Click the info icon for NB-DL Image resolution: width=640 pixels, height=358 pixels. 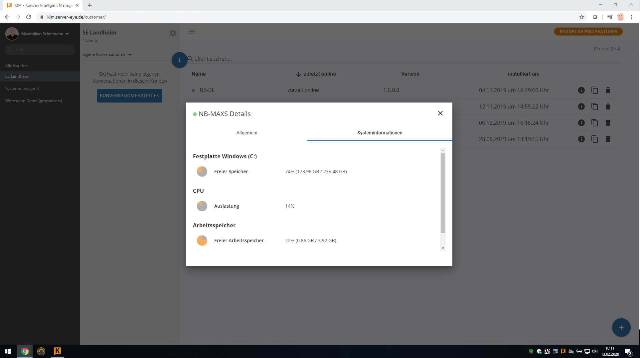point(581,90)
